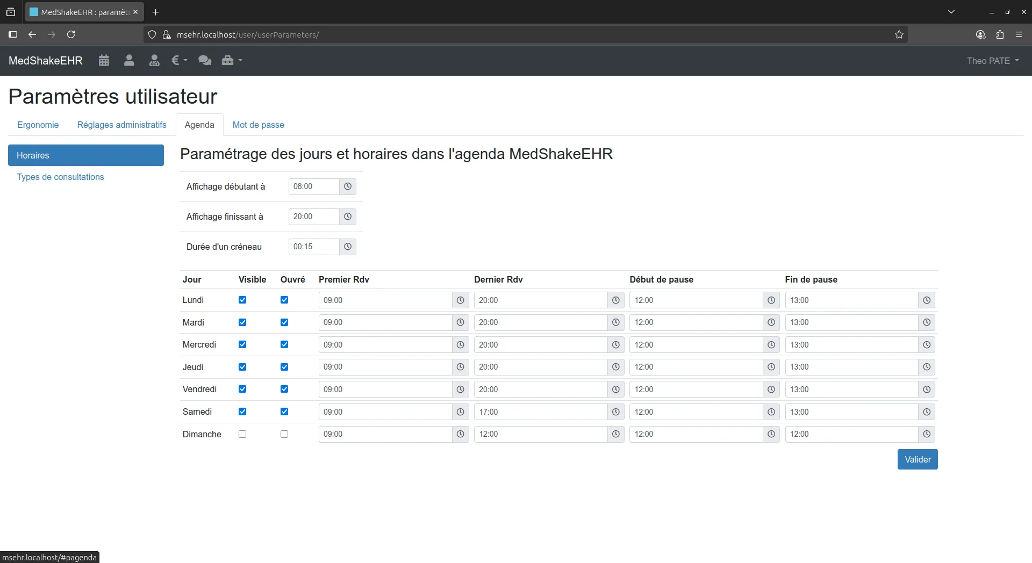Uncheck Ouvré checkbox for Samedi
Screen dimensions: 1032x563
tap(284, 412)
